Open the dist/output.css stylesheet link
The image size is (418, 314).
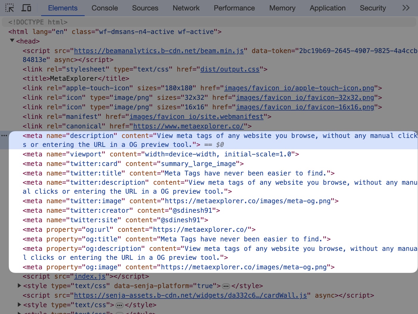click(230, 69)
